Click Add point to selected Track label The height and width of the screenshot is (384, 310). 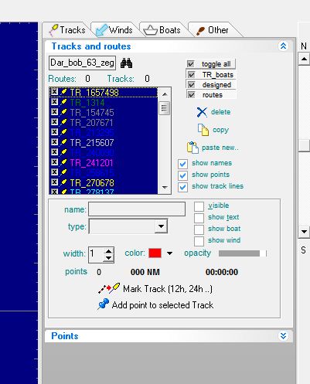point(162,305)
